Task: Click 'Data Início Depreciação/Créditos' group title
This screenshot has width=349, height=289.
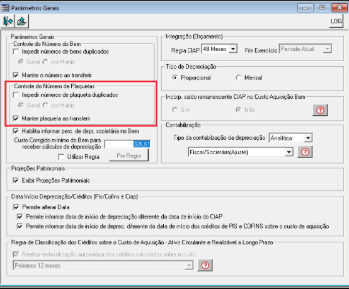Action: tap(74, 196)
